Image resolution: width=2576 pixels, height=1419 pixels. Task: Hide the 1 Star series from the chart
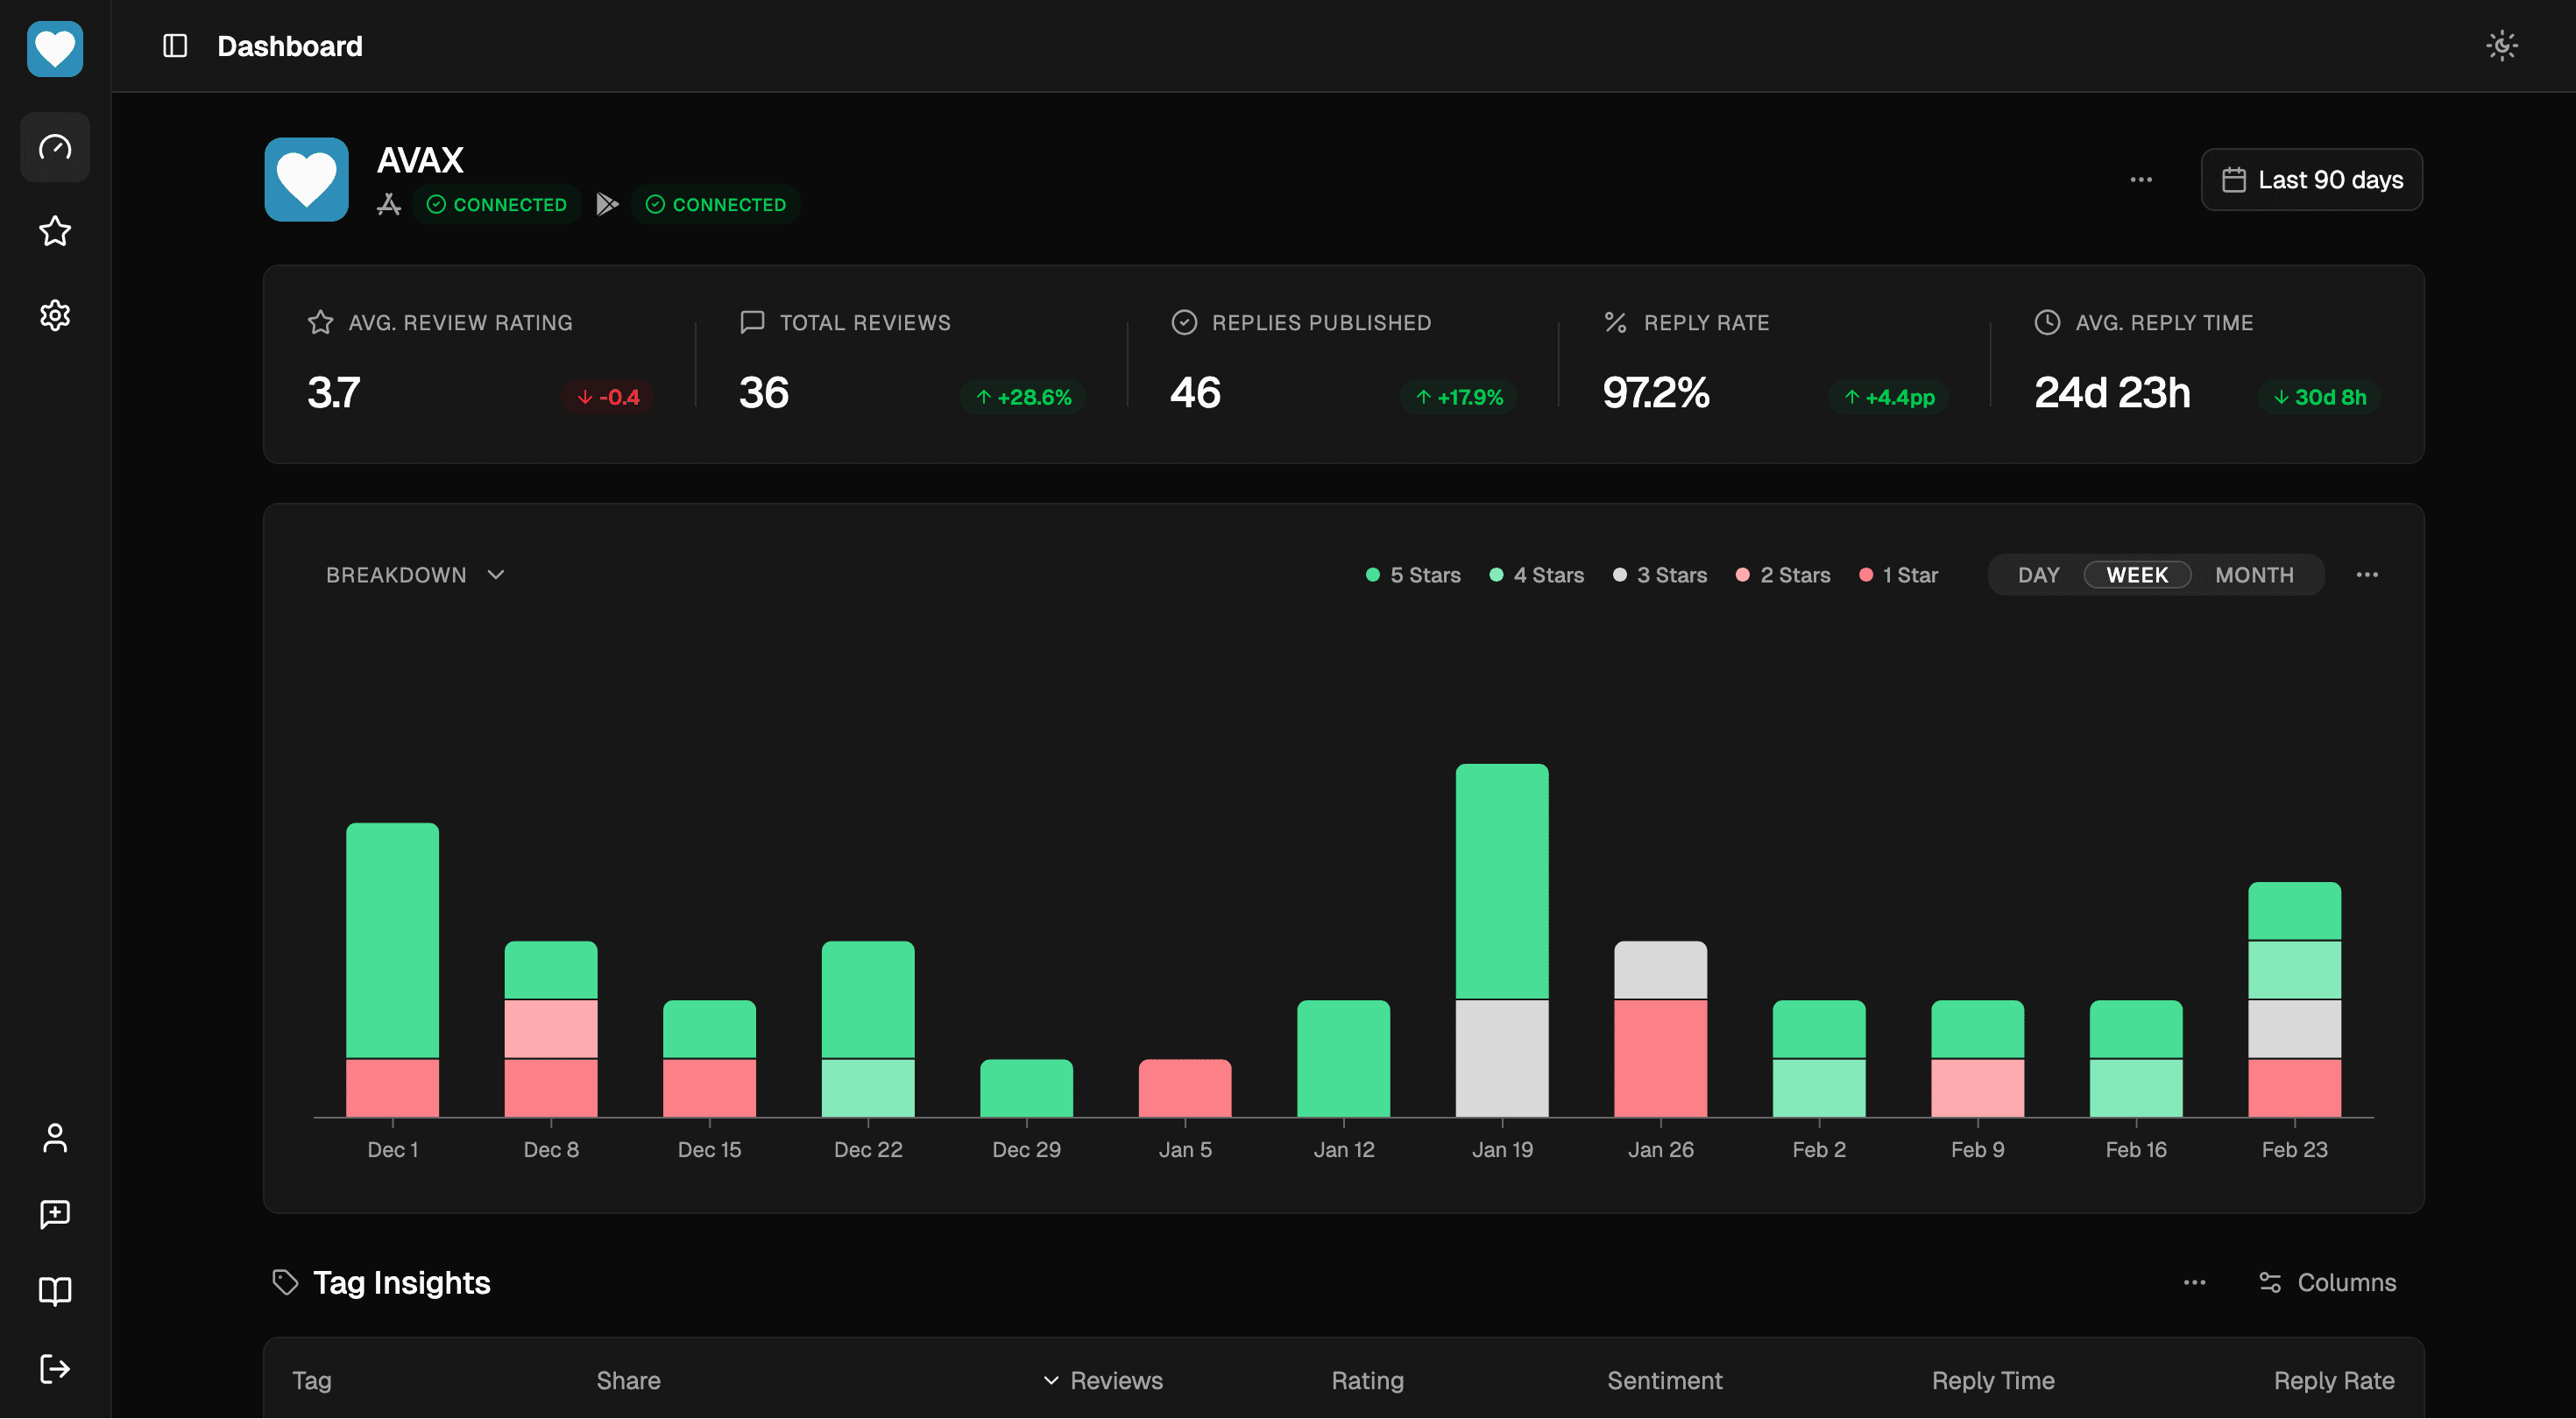tap(1897, 574)
